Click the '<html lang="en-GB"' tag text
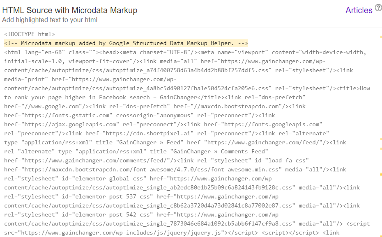This screenshot has width=382, height=237. pos(35,52)
